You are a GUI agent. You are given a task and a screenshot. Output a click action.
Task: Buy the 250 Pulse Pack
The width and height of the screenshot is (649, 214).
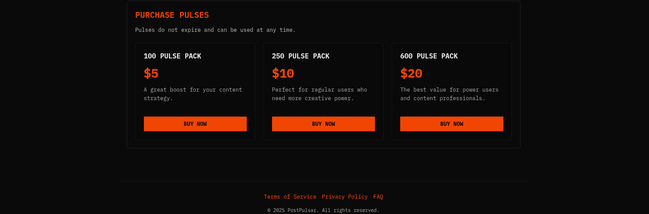pos(323,124)
